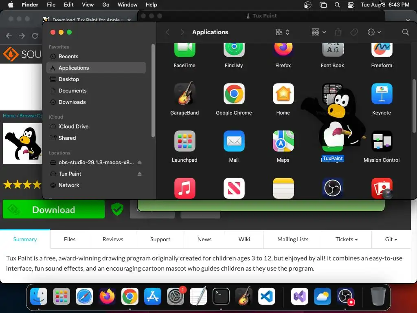
Task: Select the Photo Booth app icon
Action: pos(382,188)
